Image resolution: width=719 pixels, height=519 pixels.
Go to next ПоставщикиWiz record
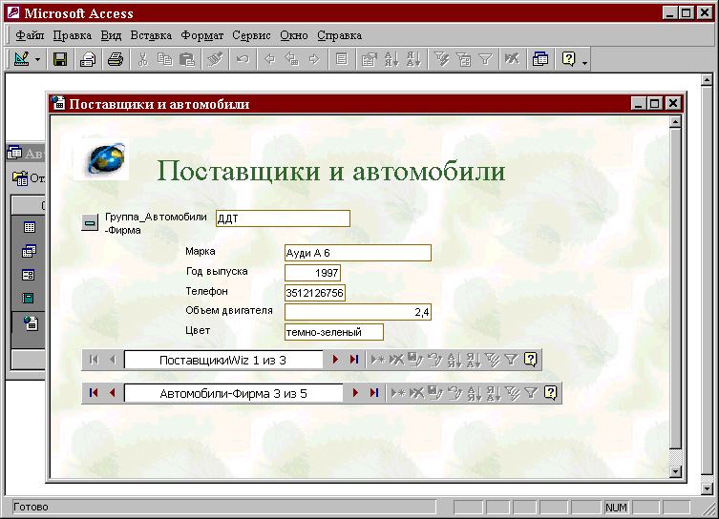click(335, 360)
